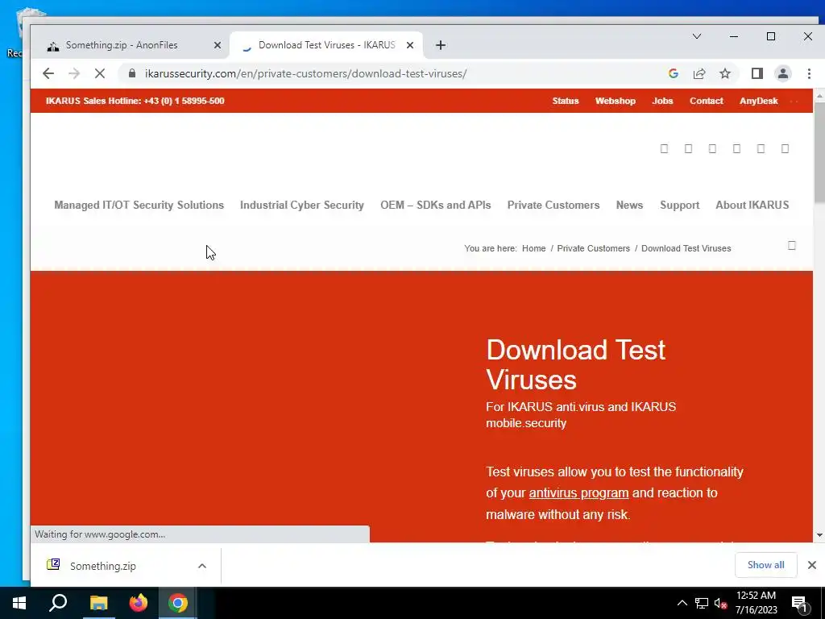Screen dimensions: 825x619
Task: Share this page using the share icon
Action: coord(699,73)
